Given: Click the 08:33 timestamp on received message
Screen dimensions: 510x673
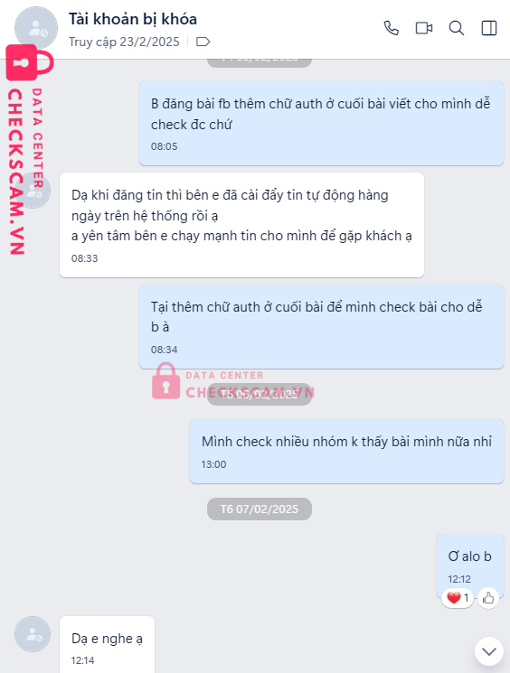Looking at the screenshot, I should point(85,258).
